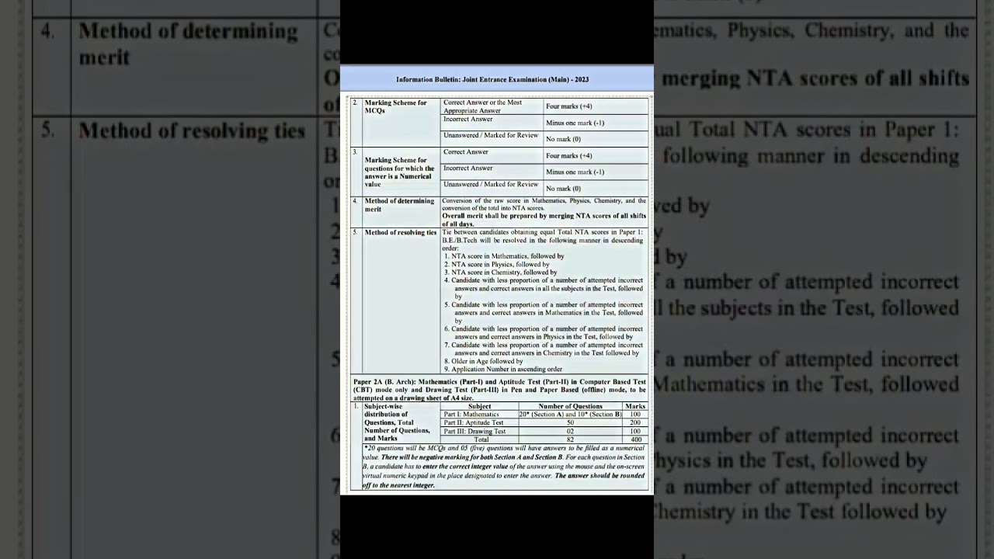Click marks value '100' in Part I Mathematics row
Screen dimensions: 994x559
click(x=635, y=415)
